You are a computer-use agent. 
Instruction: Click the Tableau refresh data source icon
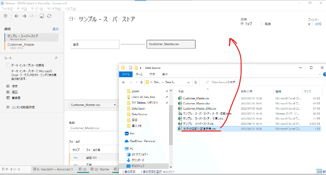click(x=49, y=16)
